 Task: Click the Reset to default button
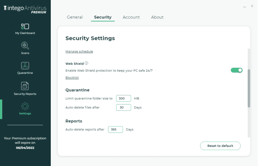click(x=220, y=146)
